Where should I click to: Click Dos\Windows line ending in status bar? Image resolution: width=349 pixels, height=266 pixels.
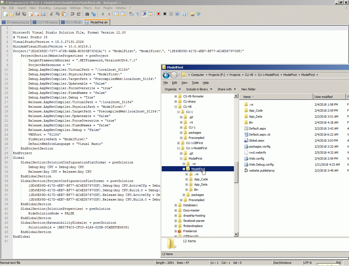tap(282, 263)
